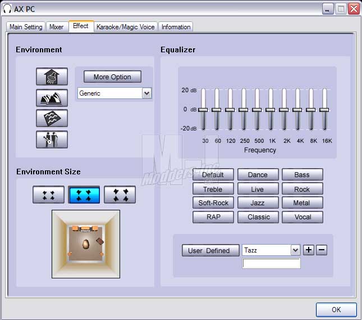
Task: Apply the Classic equalizer preset
Action: (x=258, y=217)
